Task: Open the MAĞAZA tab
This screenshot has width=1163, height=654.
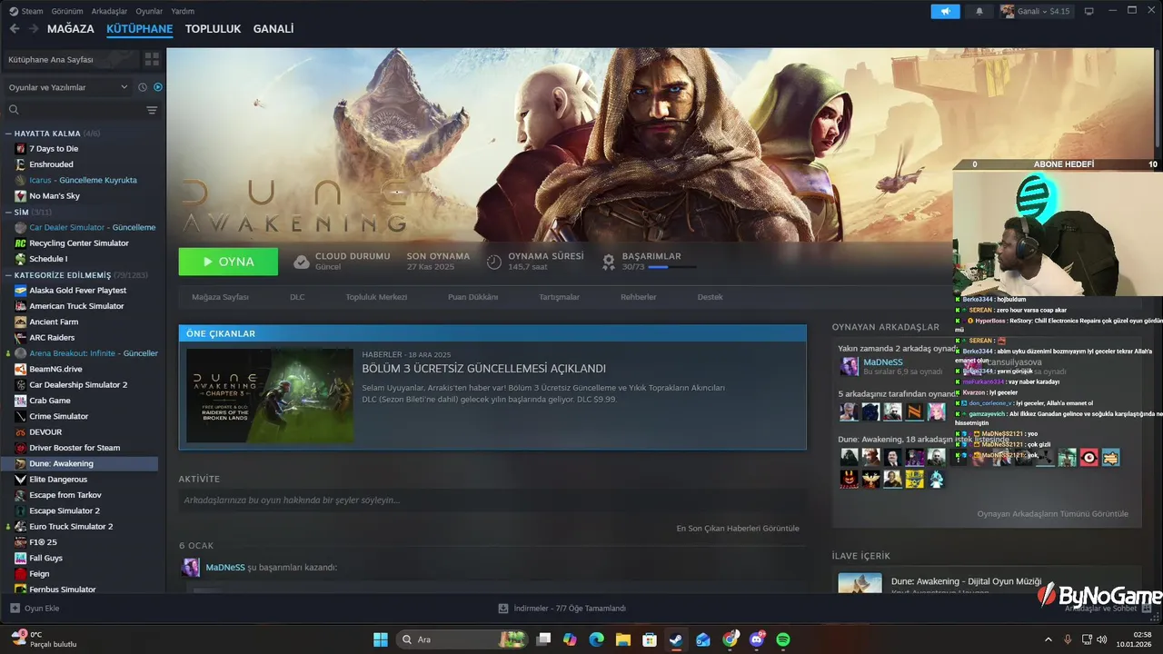Action: (71, 29)
